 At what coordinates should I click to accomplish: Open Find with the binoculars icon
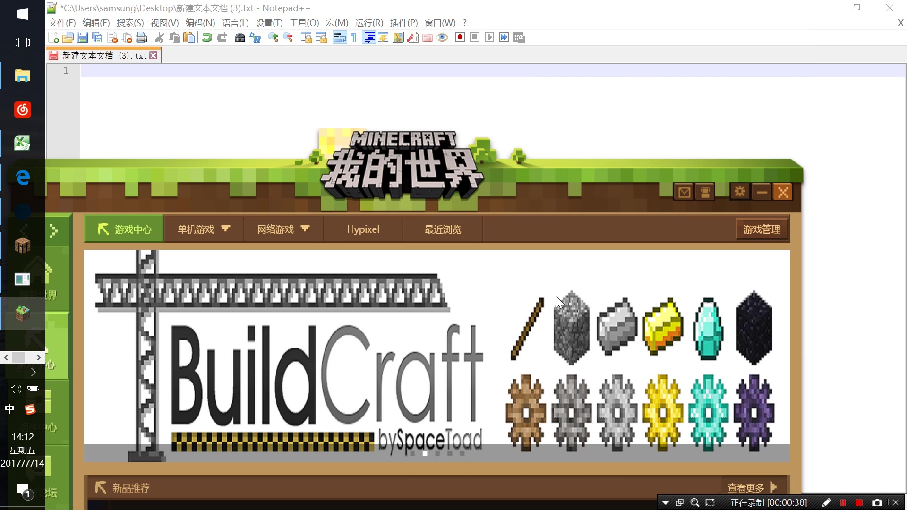(240, 37)
